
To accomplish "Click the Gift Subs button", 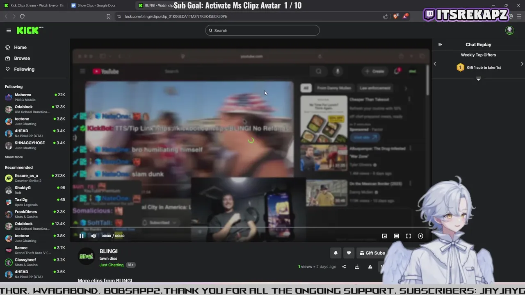I will coord(372,253).
